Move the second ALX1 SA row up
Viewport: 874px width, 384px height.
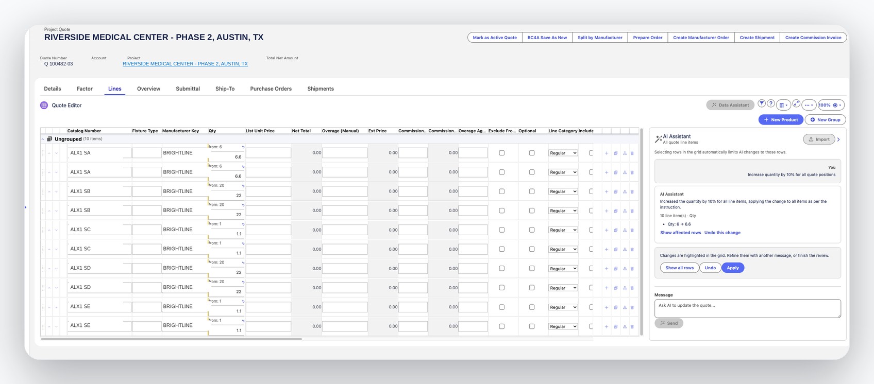coord(49,172)
